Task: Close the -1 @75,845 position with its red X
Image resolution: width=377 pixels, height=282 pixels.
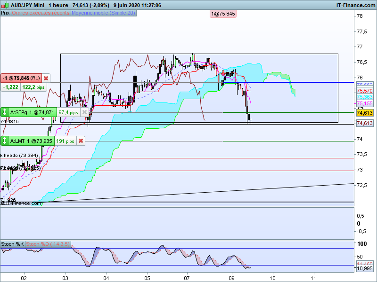Action: pos(46,78)
